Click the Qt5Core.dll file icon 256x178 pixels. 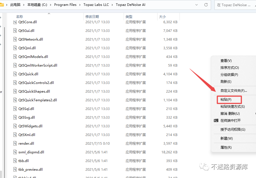click(x=15, y=22)
